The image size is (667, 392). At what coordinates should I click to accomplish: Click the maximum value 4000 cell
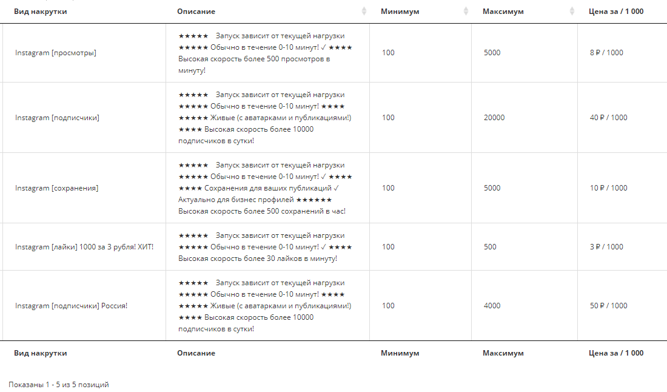[x=492, y=306]
